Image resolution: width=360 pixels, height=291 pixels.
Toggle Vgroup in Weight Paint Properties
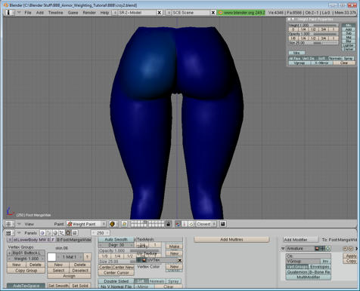(299, 63)
